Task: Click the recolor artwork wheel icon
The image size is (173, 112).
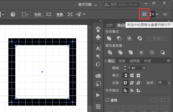Action: [13, 14]
